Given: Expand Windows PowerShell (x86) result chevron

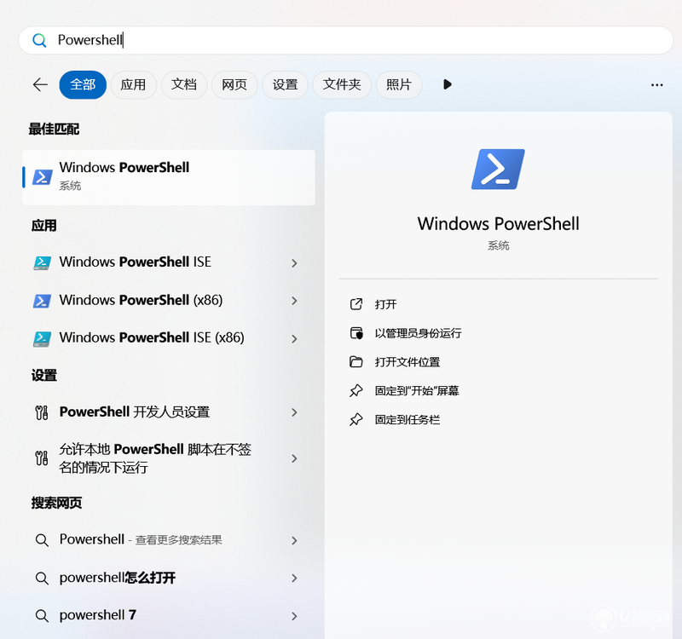Looking at the screenshot, I should [x=294, y=301].
